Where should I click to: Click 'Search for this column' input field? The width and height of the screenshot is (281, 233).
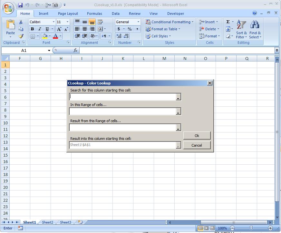(x=123, y=97)
